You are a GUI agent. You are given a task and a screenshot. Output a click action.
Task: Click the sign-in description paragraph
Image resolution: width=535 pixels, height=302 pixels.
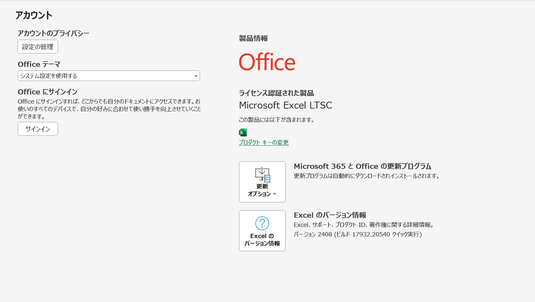pos(109,109)
